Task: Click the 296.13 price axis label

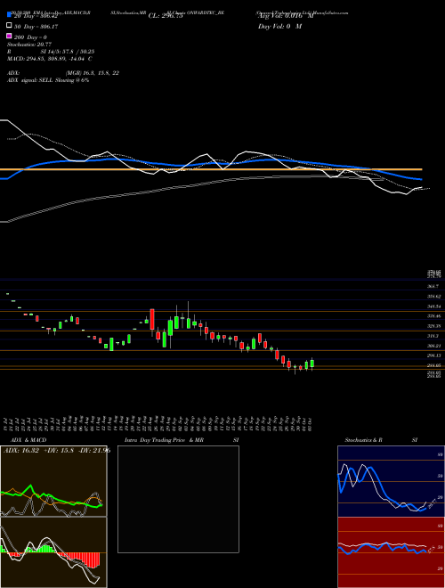Action: tap(433, 355)
